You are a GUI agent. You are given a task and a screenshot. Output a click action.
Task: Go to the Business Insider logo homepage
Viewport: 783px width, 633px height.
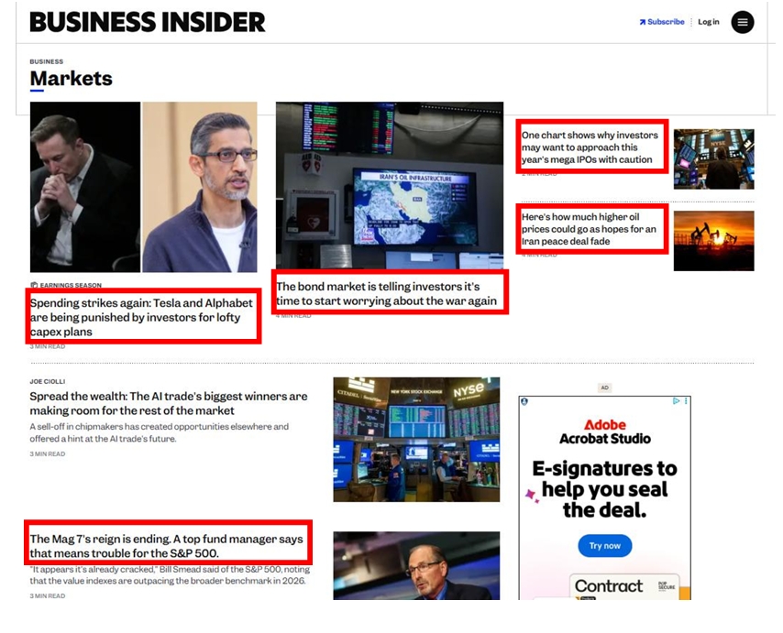pos(148,22)
